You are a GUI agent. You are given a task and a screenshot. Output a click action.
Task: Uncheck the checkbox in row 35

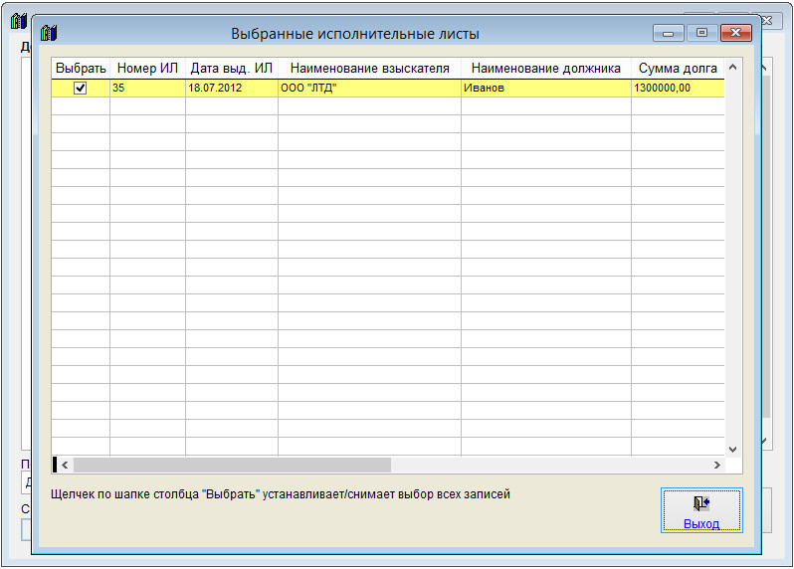click(80, 89)
